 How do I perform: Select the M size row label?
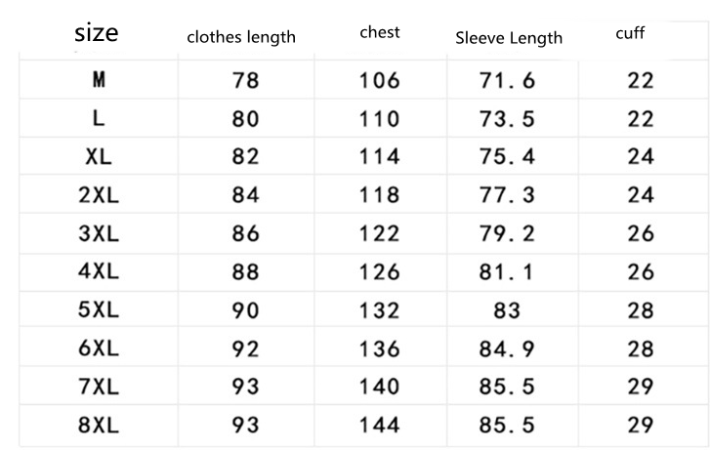[99, 81]
